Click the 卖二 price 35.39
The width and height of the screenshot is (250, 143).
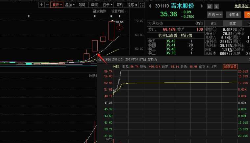point(171,53)
